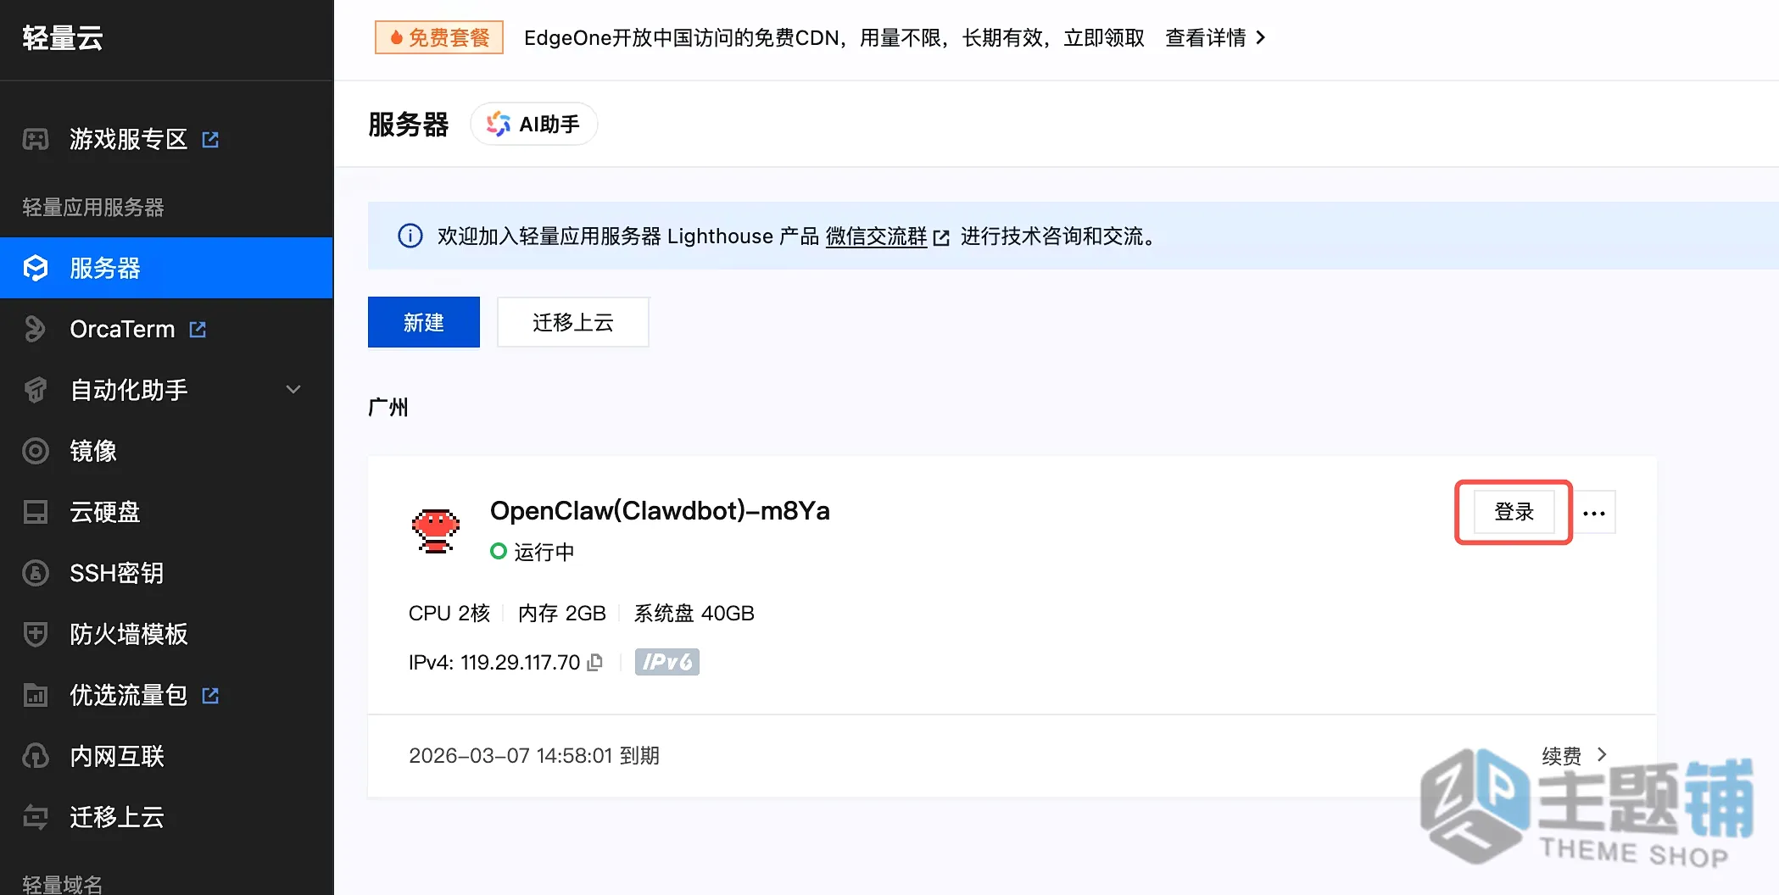This screenshot has width=1779, height=895.
Task: Click the 续费 link
Action: pyautogui.click(x=1562, y=755)
